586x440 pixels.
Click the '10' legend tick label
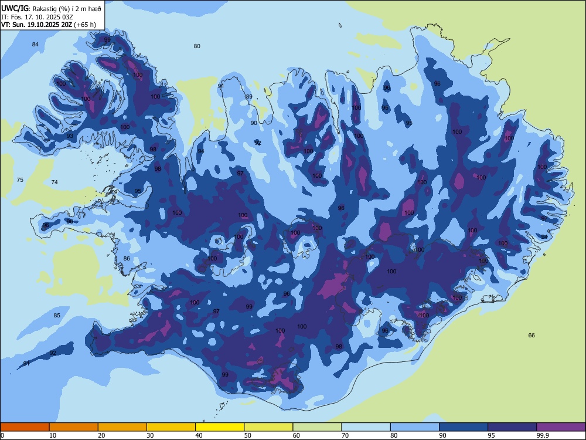(x=53, y=435)
